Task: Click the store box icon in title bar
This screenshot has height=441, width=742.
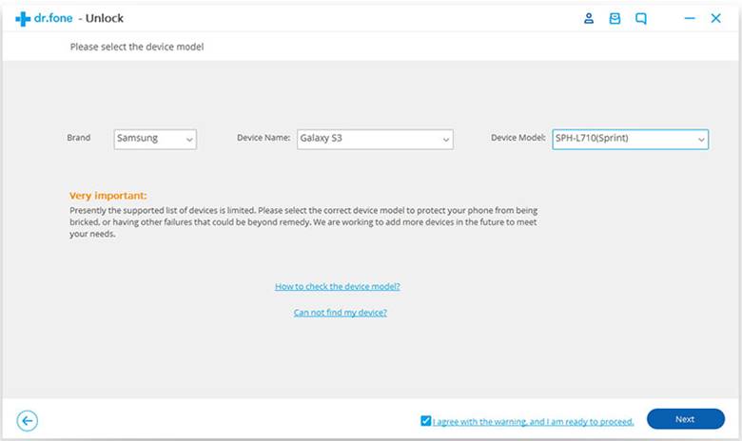Action: point(615,18)
